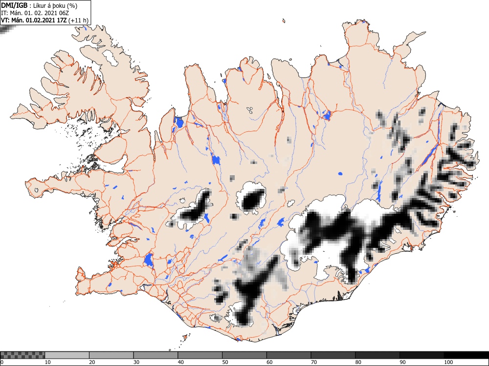Click the 'Líkur á þoku (%)' title text
Screen dimensions: 489x366
(56, 5)
